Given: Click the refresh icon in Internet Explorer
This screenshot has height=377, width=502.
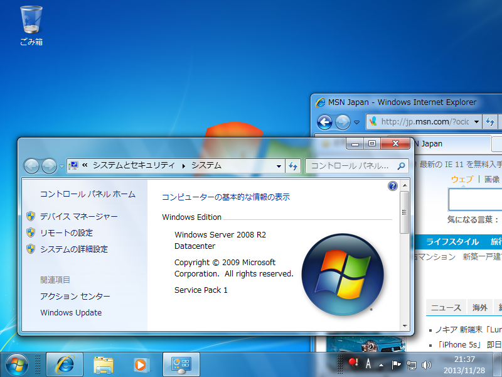Looking at the screenshot, I should coord(490,122).
